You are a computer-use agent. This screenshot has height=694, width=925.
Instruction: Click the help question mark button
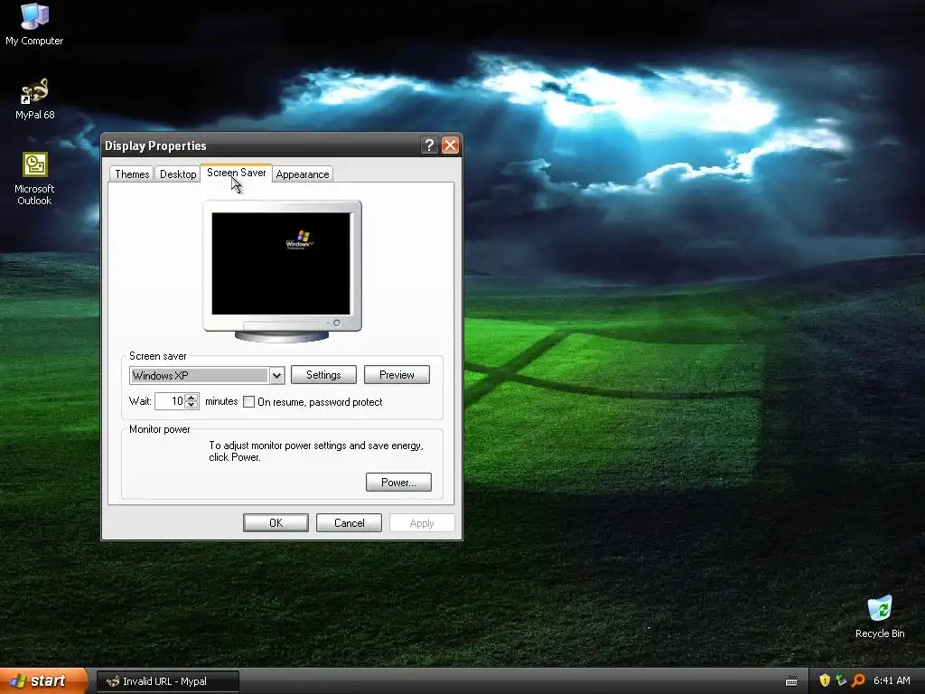click(429, 145)
